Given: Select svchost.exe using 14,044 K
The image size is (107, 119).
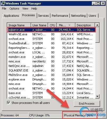Looking at the screenshot, I should [51, 88].
